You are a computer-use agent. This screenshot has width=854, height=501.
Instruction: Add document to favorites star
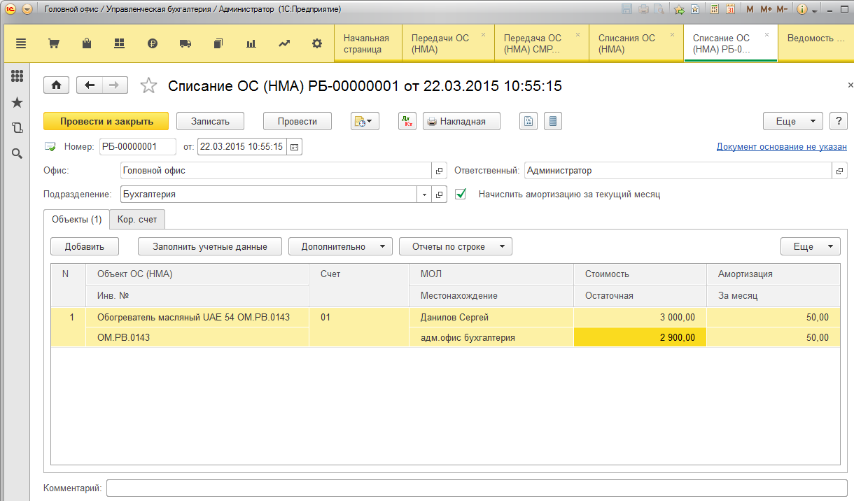pyautogui.click(x=148, y=85)
